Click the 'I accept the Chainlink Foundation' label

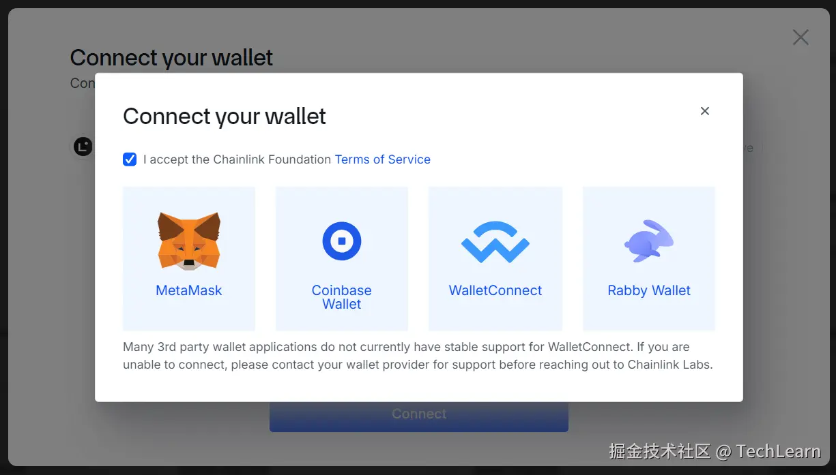point(237,159)
